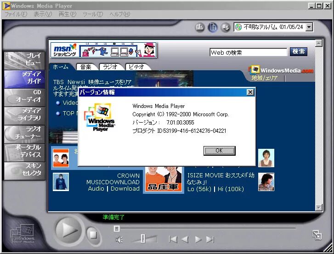Click the WindowsMedia.com logo link
The image size is (334, 254).
click(281, 70)
